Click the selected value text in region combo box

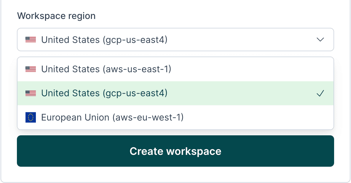[x=104, y=40]
